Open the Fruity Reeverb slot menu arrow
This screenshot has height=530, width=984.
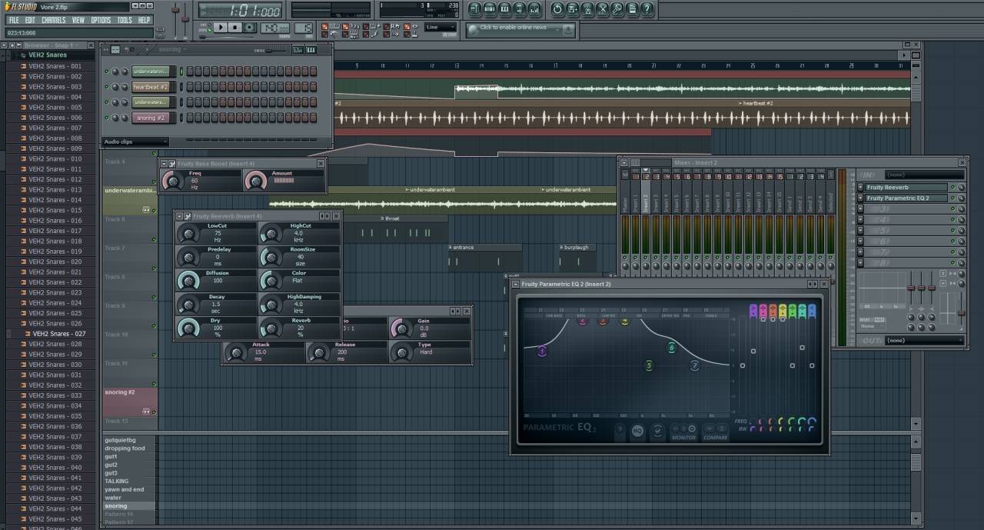(x=860, y=187)
